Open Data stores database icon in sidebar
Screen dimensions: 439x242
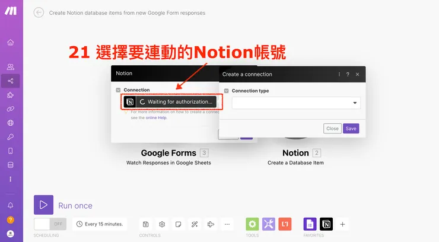tap(10, 165)
